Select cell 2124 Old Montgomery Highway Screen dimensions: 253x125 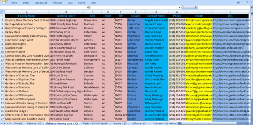point(66,91)
